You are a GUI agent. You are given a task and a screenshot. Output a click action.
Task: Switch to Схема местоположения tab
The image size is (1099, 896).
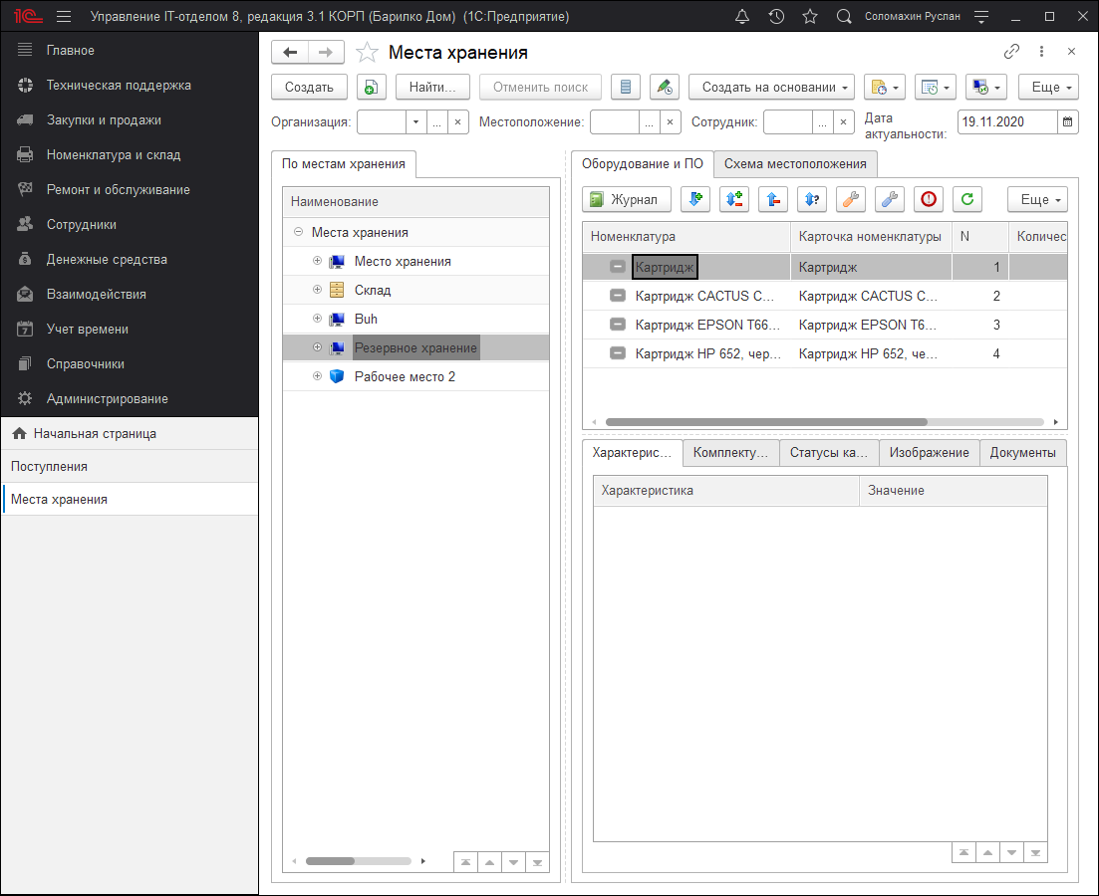tap(795, 163)
